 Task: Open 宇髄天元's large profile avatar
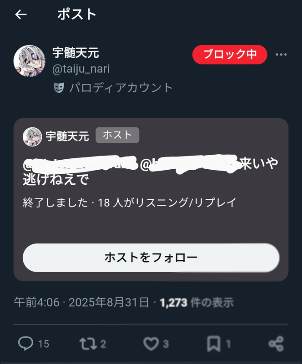tap(29, 61)
